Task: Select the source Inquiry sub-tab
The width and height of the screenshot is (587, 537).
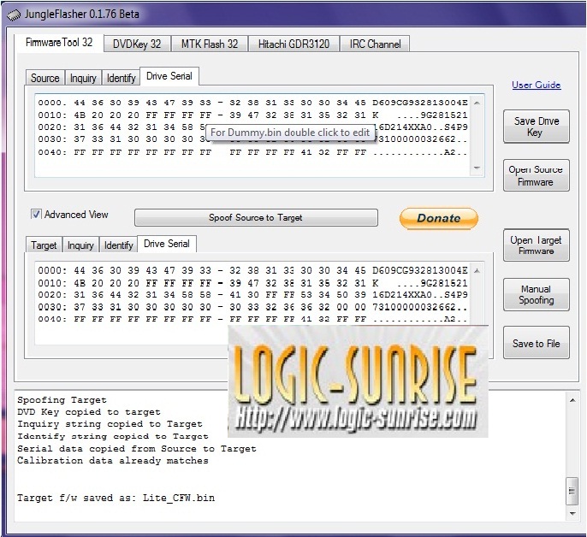Action: [x=83, y=78]
